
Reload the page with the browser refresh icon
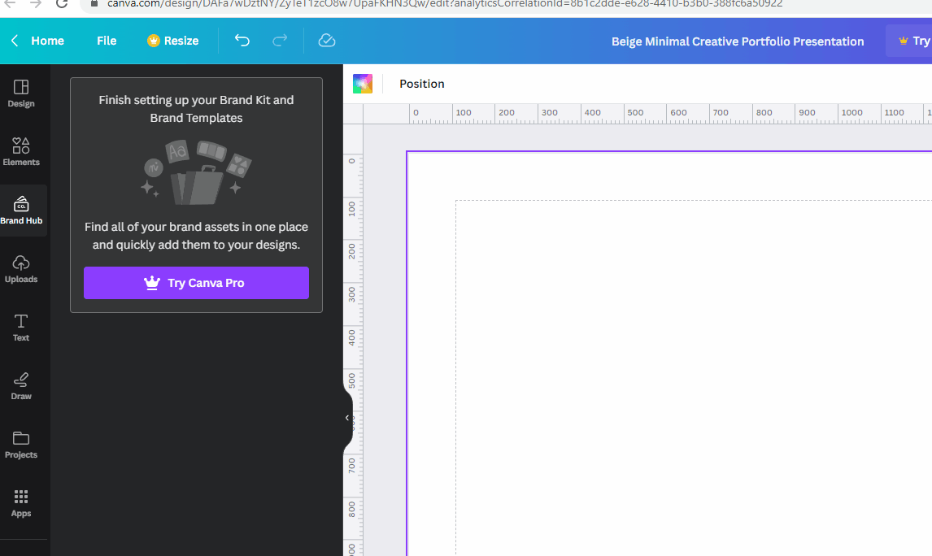[x=61, y=3]
